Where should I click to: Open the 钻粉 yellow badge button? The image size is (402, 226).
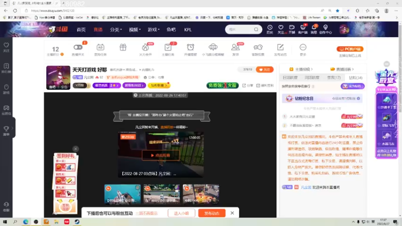[x=159, y=85]
